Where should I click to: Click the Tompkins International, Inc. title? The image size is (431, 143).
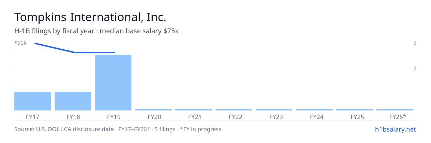(91, 17)
